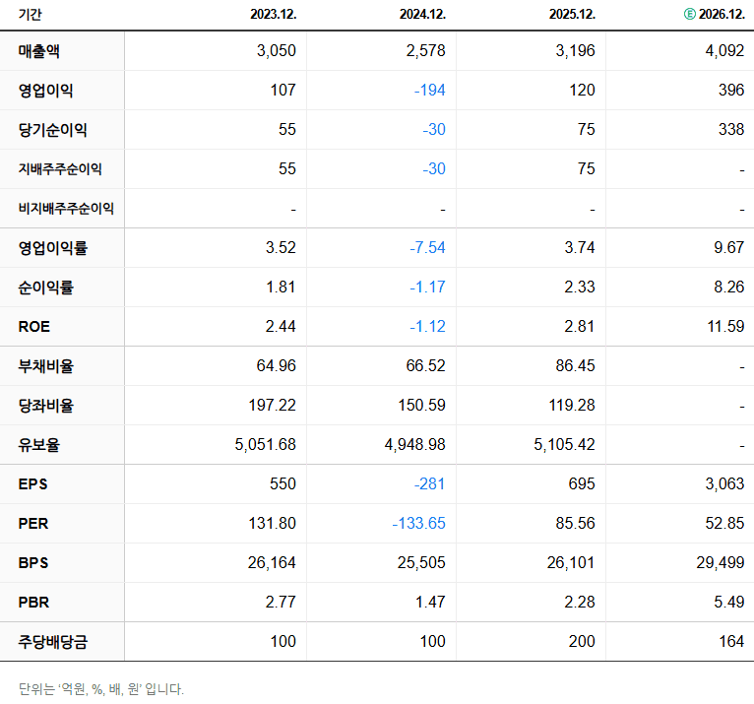Click the blue -281 EPS value
754x704 pixels.
pyautogui.click(x=430, y=484)
